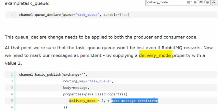Click 'value 2.' at paragraph end
The width and height of the screenshot is (218, 111).
pos(13,63)
